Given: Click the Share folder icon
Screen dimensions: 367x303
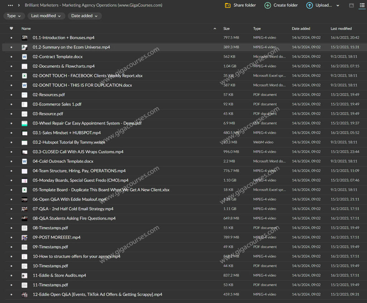Looking at the screenshot, I should click(228, 5).
